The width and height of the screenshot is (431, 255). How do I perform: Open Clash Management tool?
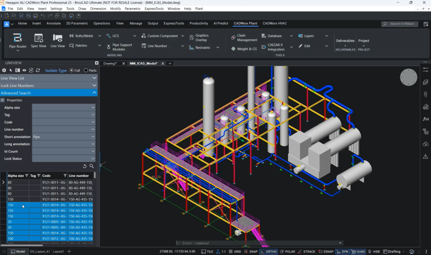pyautogui.click(x=244, y=38)
